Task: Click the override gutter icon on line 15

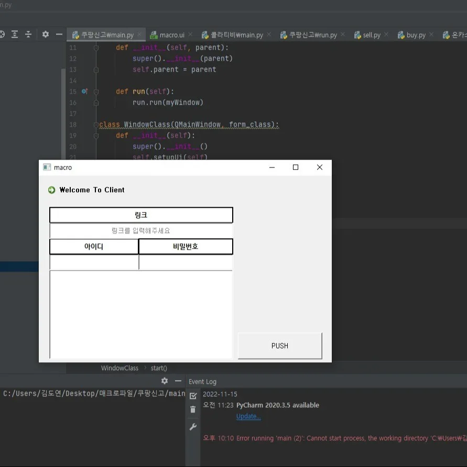Action: click(85, 91)
